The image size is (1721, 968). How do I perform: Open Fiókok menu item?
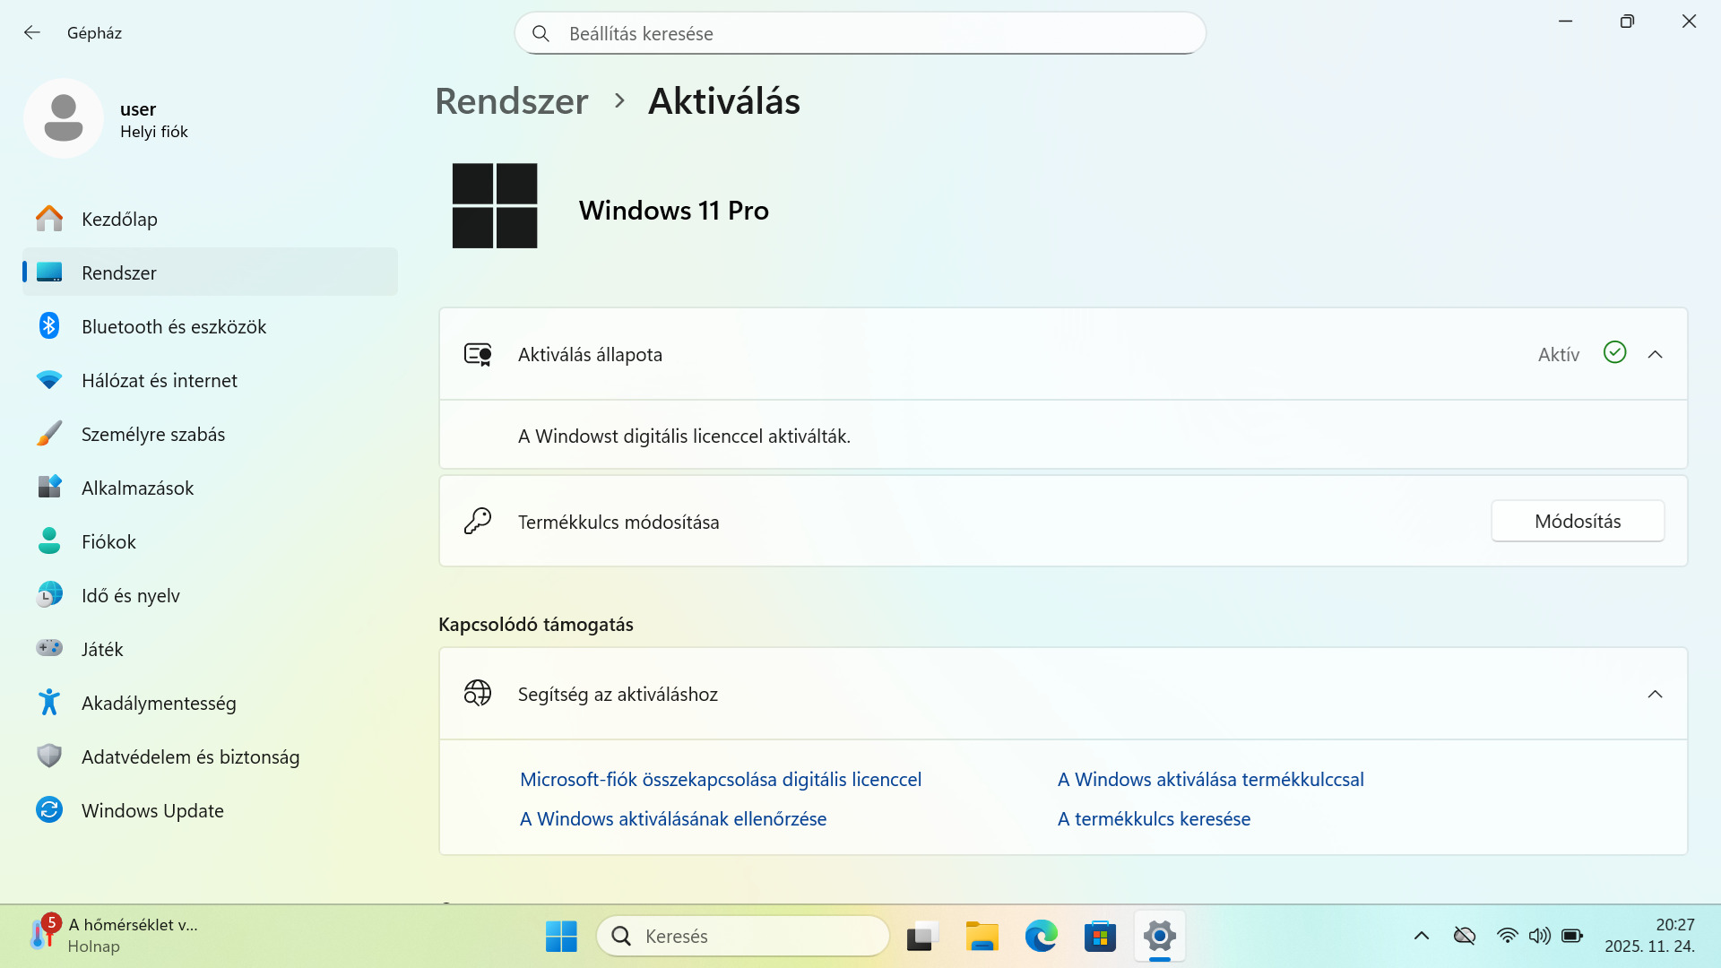[108, 541]
